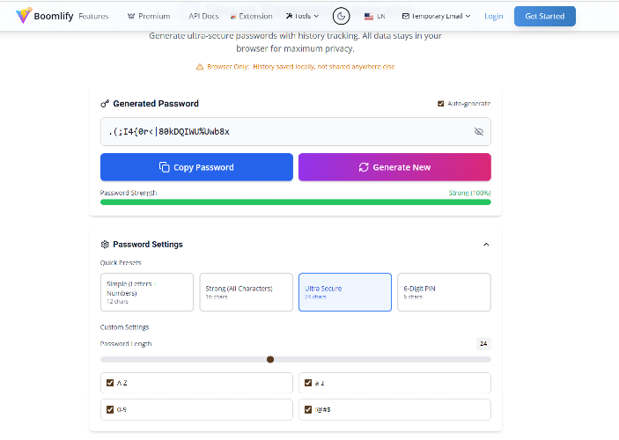Click the Tools wrench icon
The height and width of the screenshot is (440, 619).
(289, 16)
